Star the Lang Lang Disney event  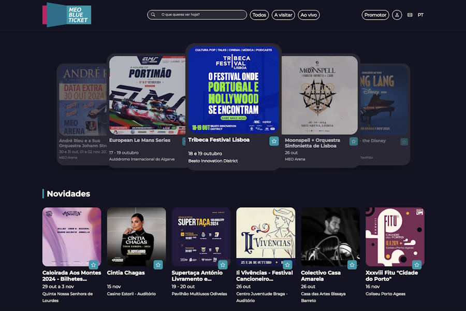(404, 142)
